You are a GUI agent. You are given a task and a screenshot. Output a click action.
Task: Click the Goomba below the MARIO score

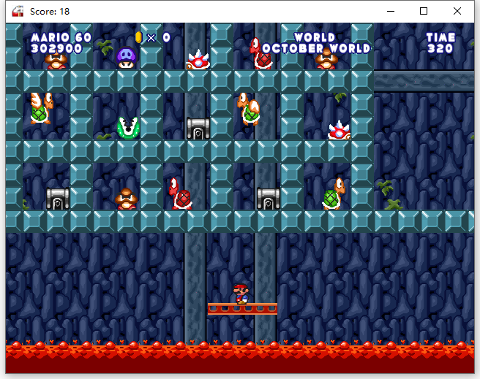click(56, 61)
